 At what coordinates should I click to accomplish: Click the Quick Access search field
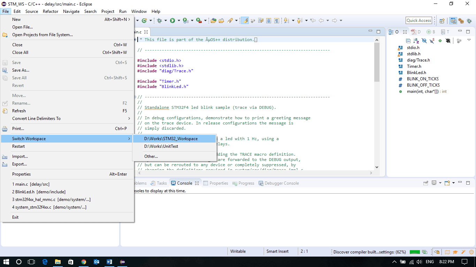coord(419,21)
